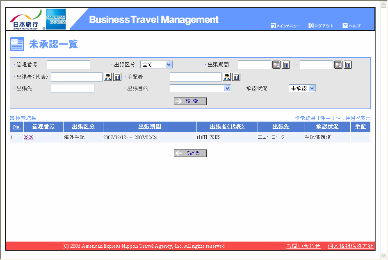Screen dimensions: 388x260
Task: Go to メインメニュー
Action: (288, 26)
